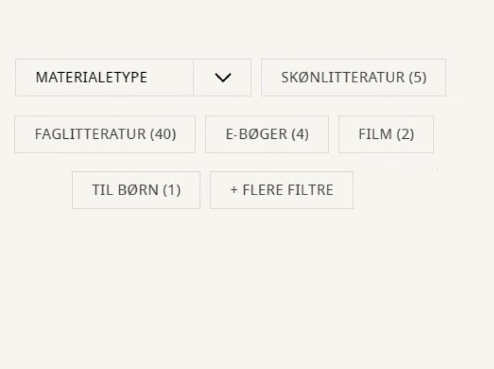
Task: Click the MATERIALETYPE label text
Action: 91,78
